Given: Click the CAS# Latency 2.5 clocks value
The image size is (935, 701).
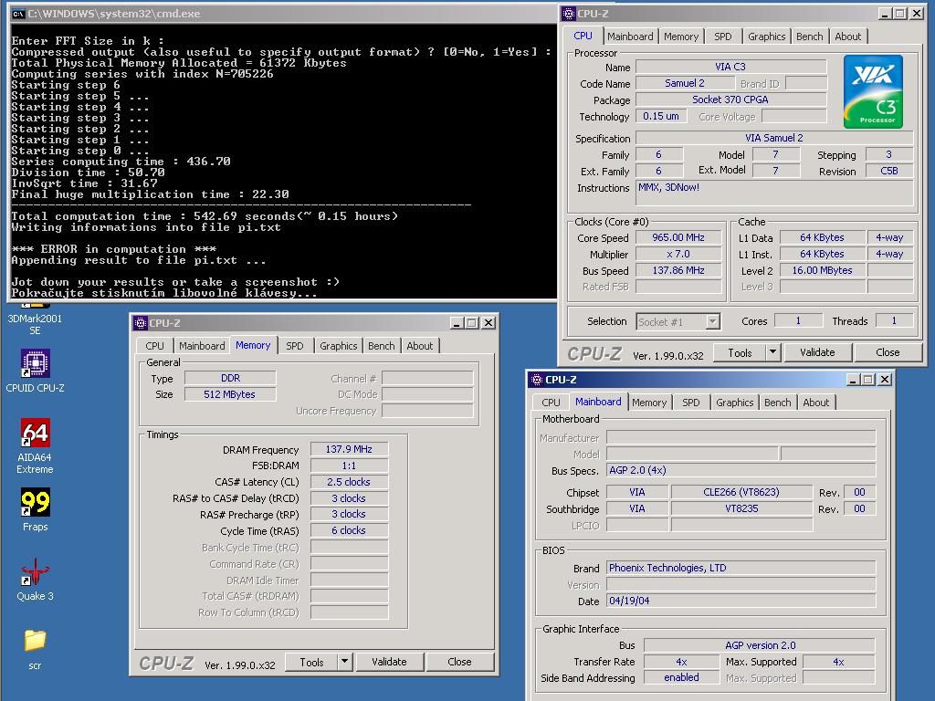Looking at the screenshot, I should click(349, 482).
